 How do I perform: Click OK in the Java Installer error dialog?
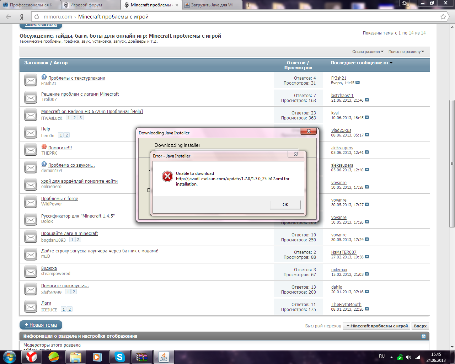coord(285,205)
